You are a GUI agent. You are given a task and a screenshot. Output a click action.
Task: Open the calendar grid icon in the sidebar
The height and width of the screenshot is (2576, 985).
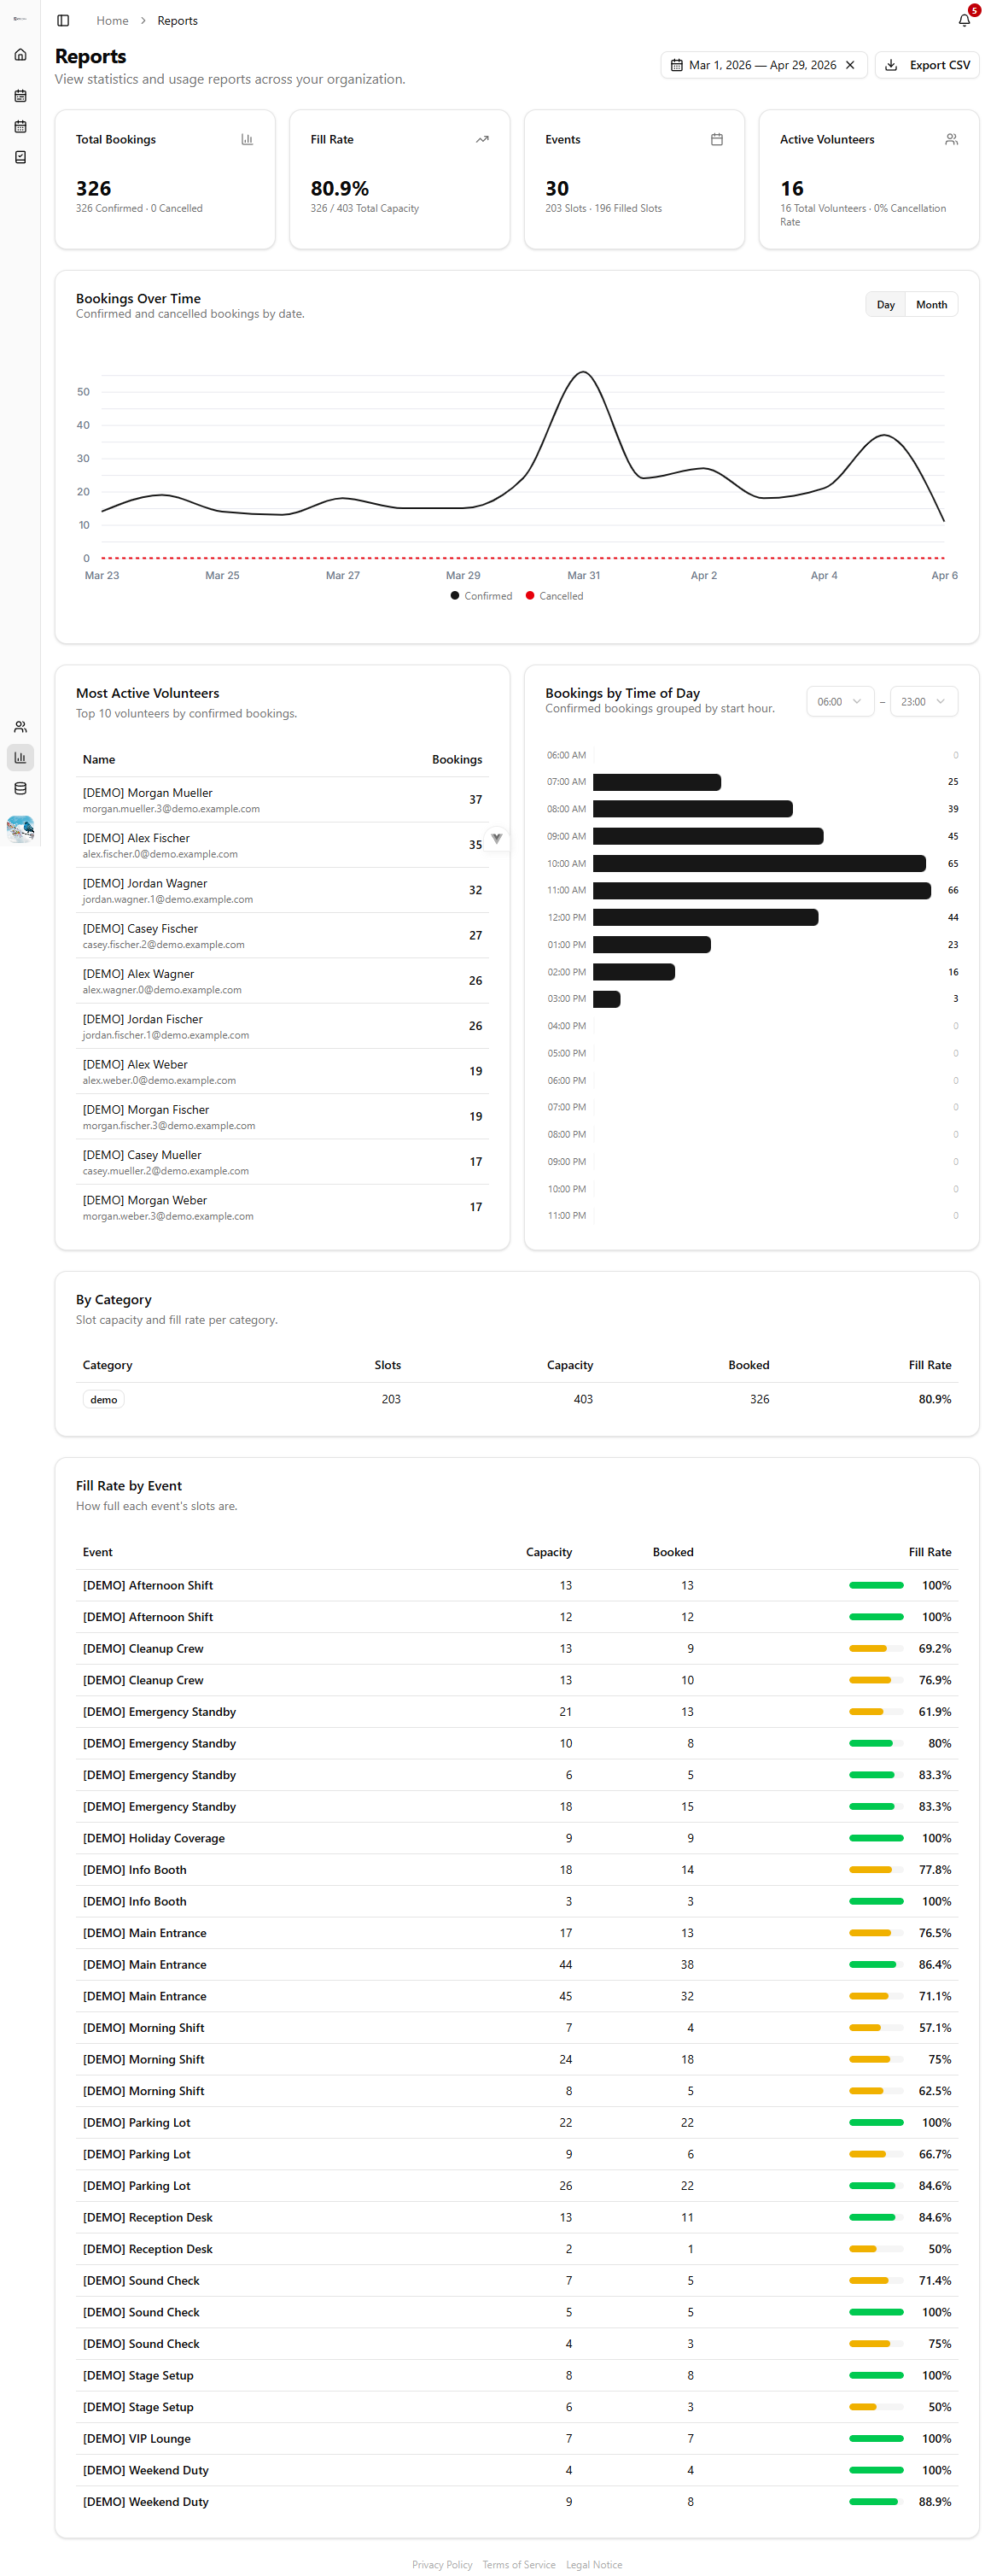tap(20, 127)
